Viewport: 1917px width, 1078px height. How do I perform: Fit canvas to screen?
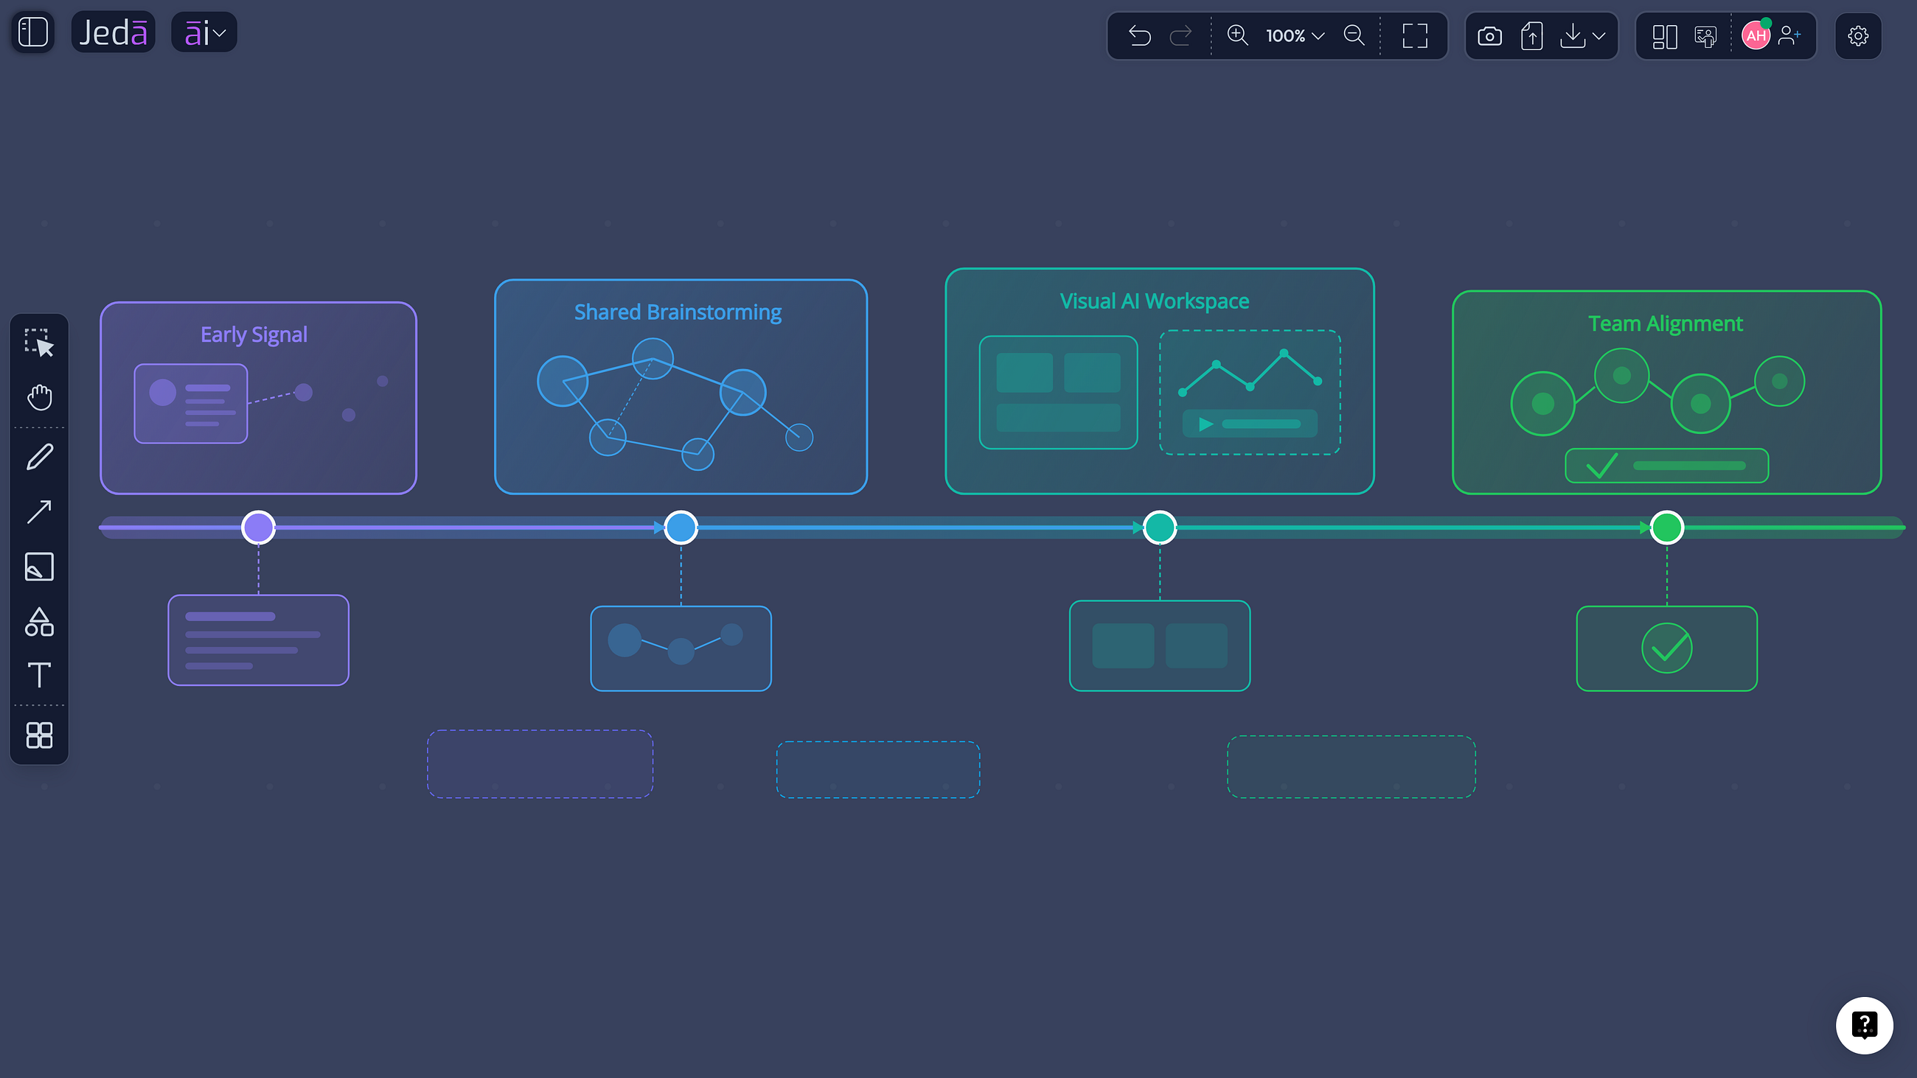point(1415,35)
